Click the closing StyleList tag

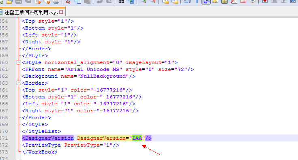(x=41, y=131)
